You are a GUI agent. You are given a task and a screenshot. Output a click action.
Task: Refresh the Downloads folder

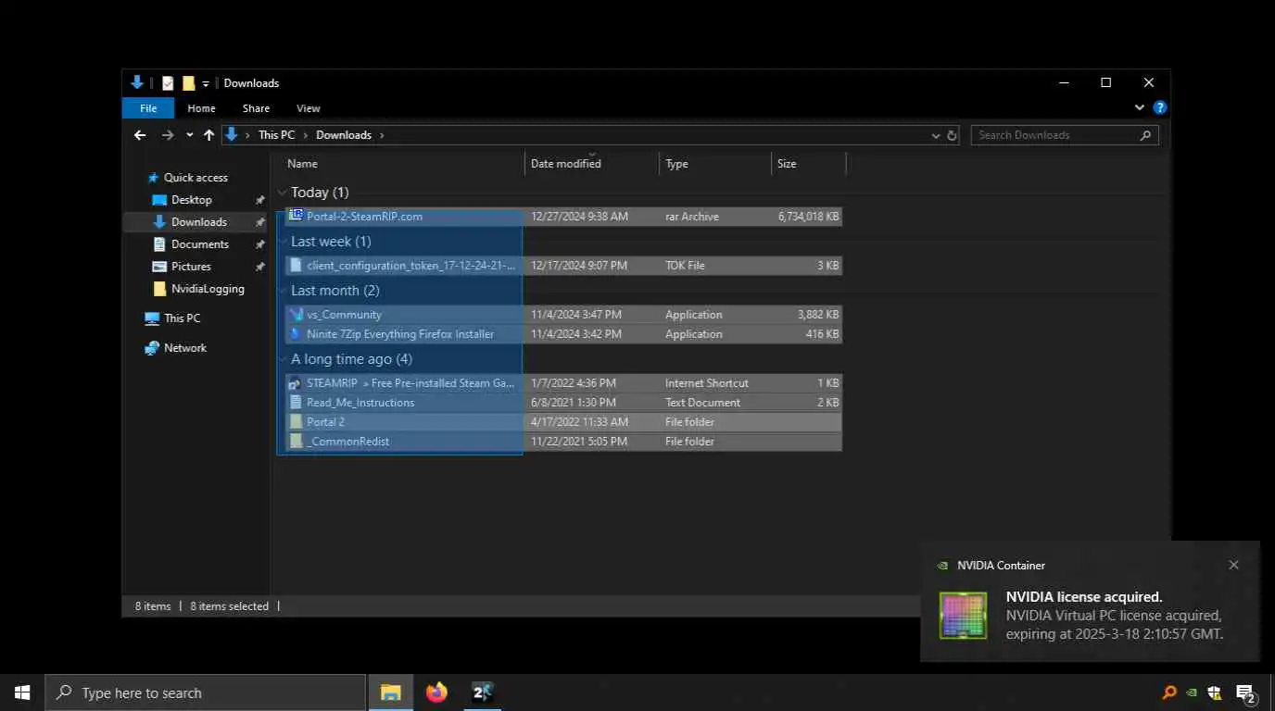coord(952,135)
